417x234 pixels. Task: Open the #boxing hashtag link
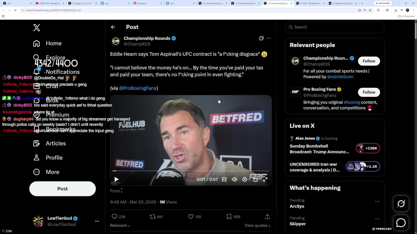[x=352, y=102]
